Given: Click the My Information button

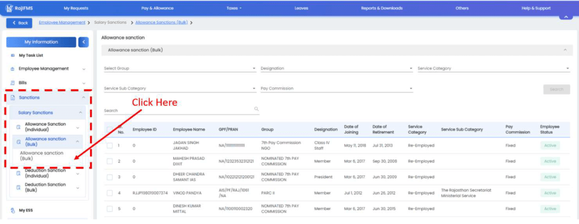Looking at the screenshot, I should [x=41, y=42].
